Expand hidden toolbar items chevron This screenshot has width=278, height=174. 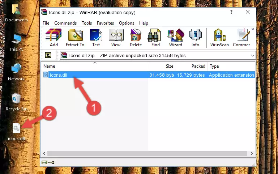(x=253, y=29)
